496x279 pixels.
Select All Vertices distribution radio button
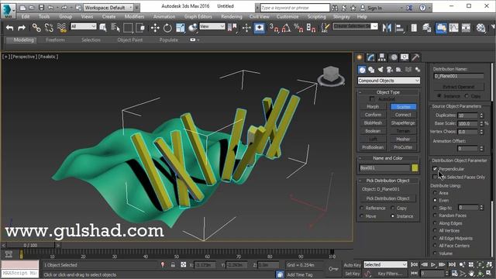435,231
